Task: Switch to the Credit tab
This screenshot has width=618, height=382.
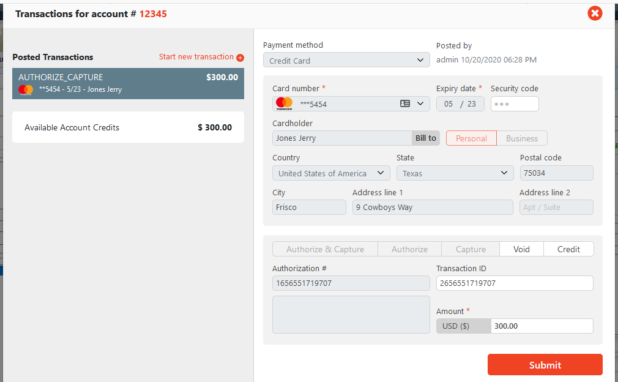Action: coord(568,249)
